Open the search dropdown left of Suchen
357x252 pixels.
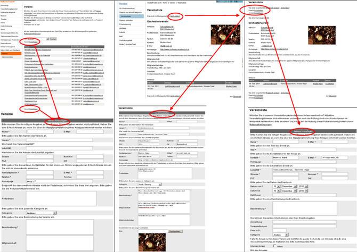coord(48,39)
